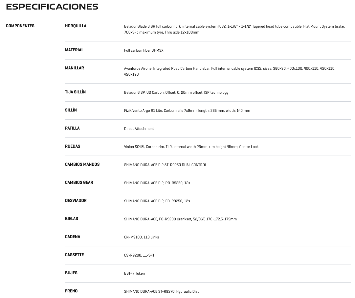Click the Direct Attachment value
The width and height of the screenshot is (355, 298).
tap(139, 129)
